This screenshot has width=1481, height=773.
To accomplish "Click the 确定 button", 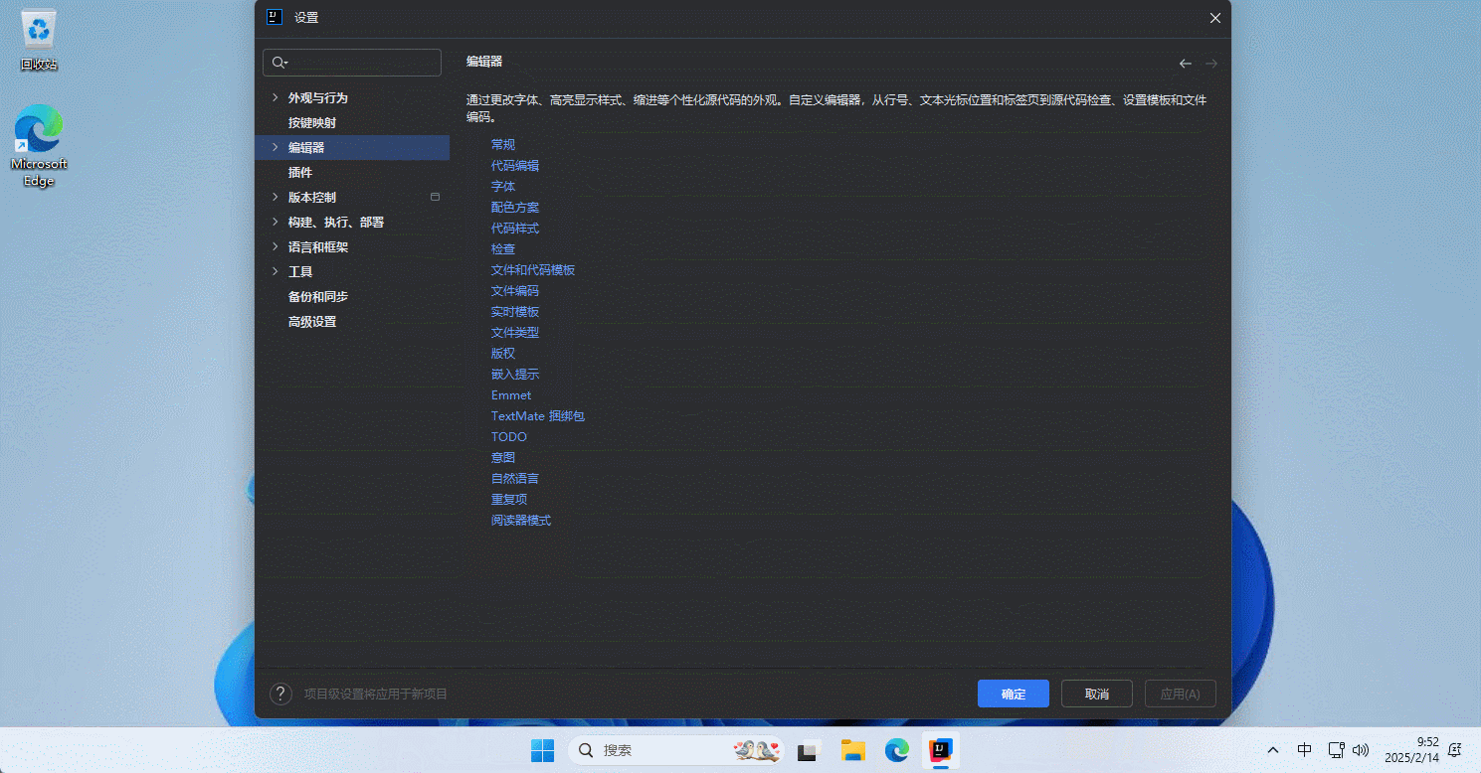I will 1014,694.
